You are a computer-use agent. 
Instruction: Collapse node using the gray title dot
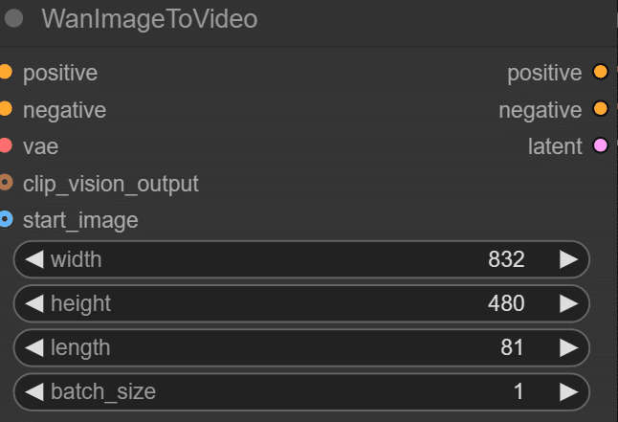coord(13,19)
